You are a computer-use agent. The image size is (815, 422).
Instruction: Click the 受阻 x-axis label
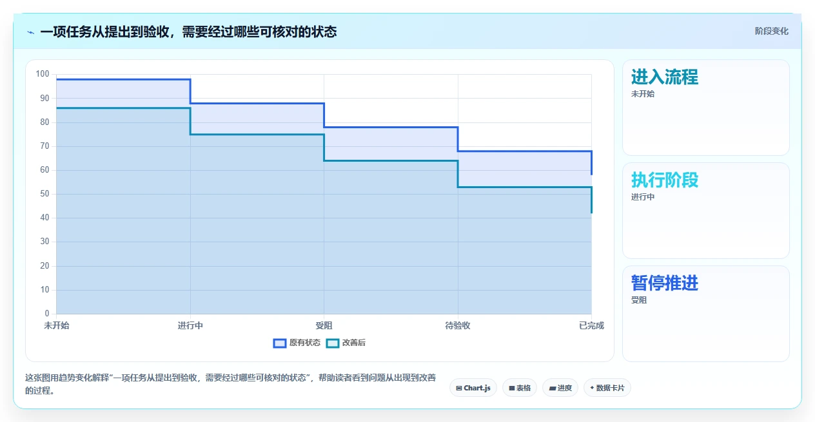pyautogui.click(x=324, y=325)
